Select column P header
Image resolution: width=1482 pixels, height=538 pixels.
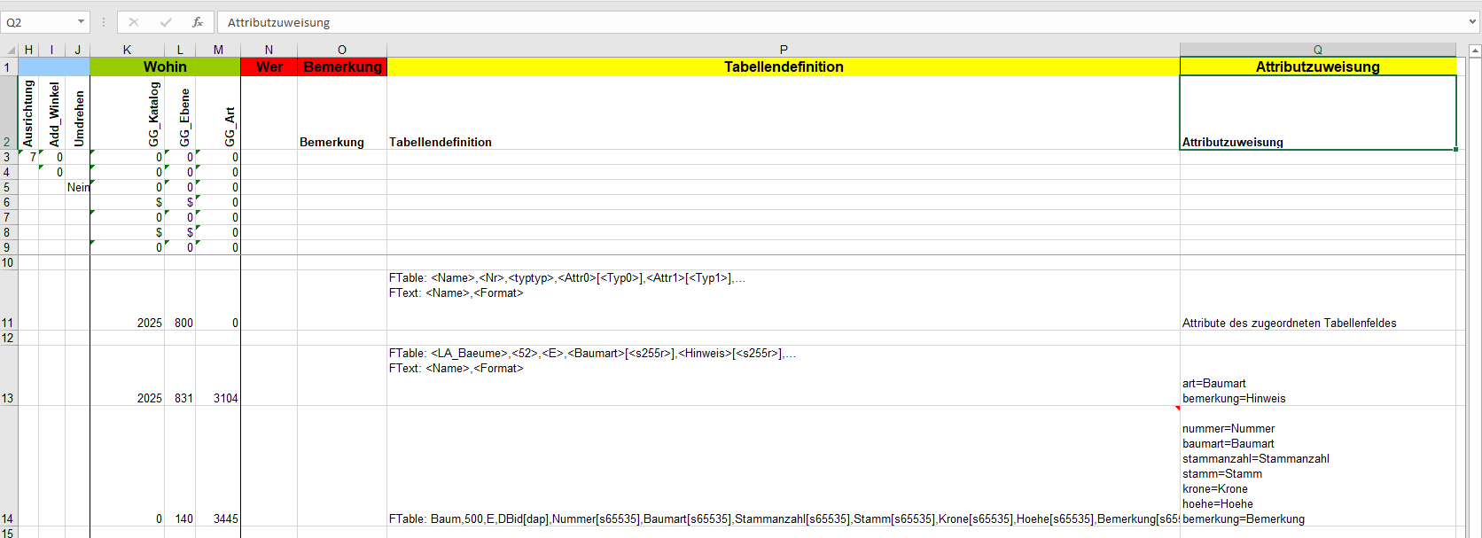(784, 50)
